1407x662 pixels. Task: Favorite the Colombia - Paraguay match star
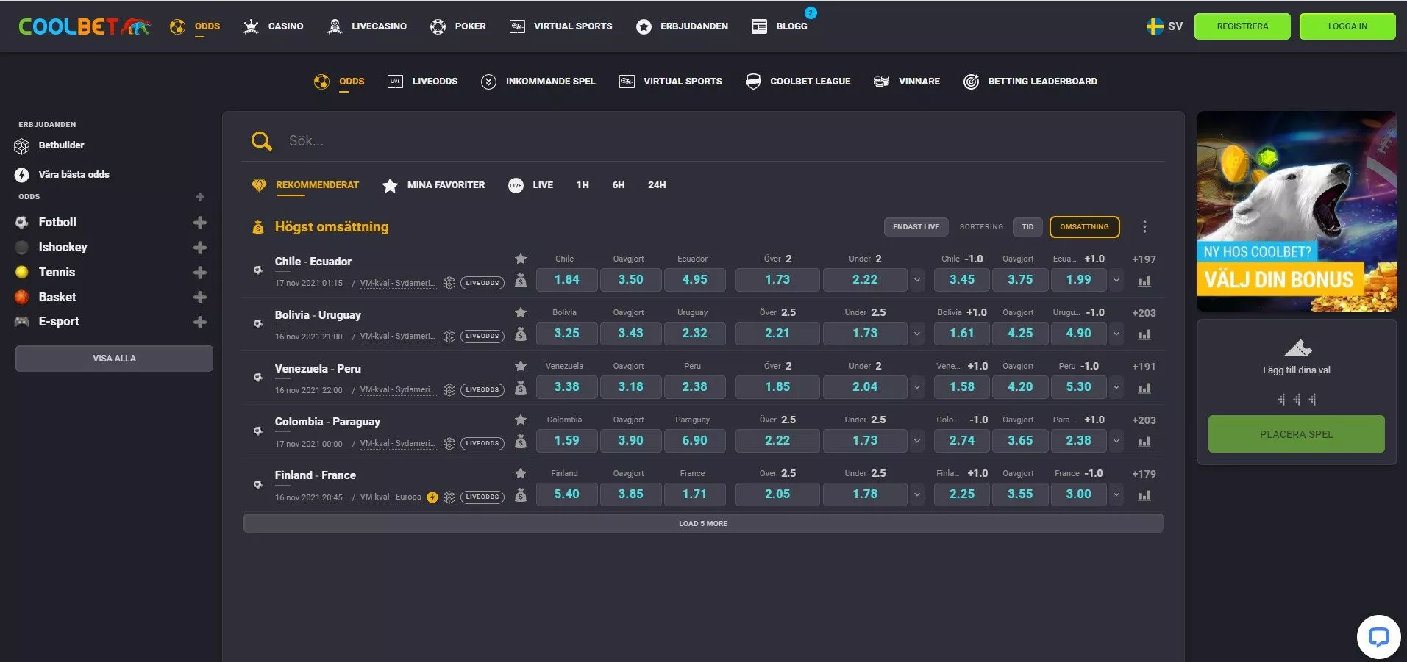pos(521,420)
